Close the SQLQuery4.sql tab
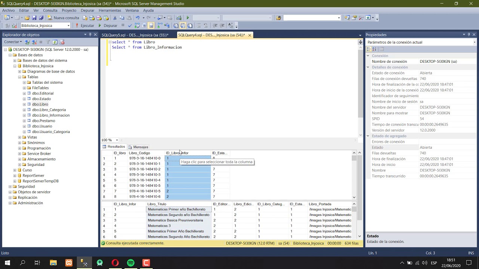This screenshot has height=269, width=479. click(x=250, y=35)
